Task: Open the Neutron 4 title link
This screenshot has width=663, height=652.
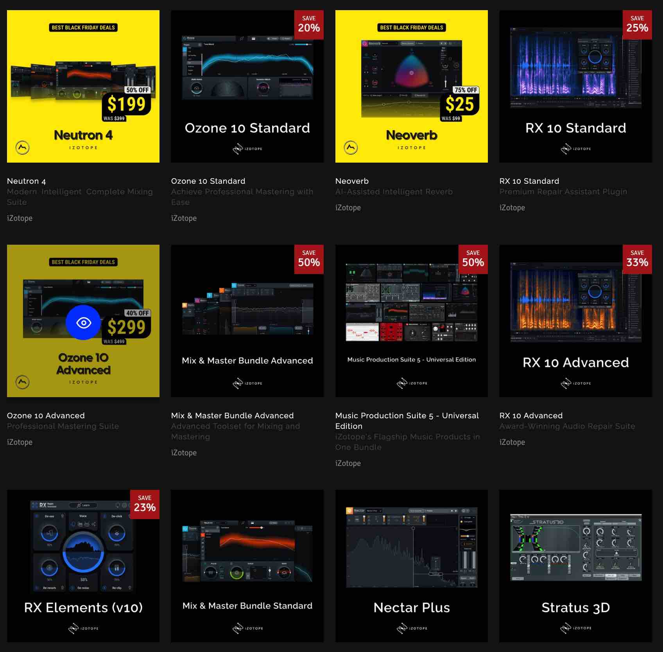Action: pos(27,181)
